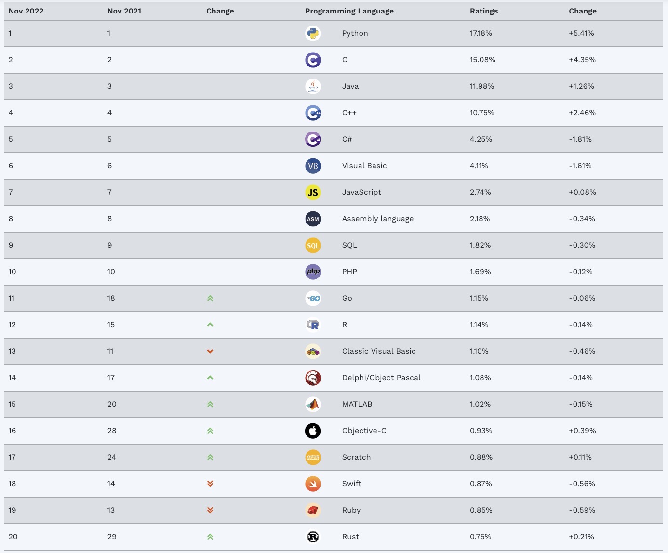Click the Swift bird logo icon
Image resolution: width=668 pixels, height=553 pixels.
313,484
